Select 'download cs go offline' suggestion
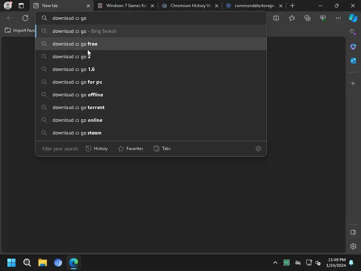 tap(151, 95)
